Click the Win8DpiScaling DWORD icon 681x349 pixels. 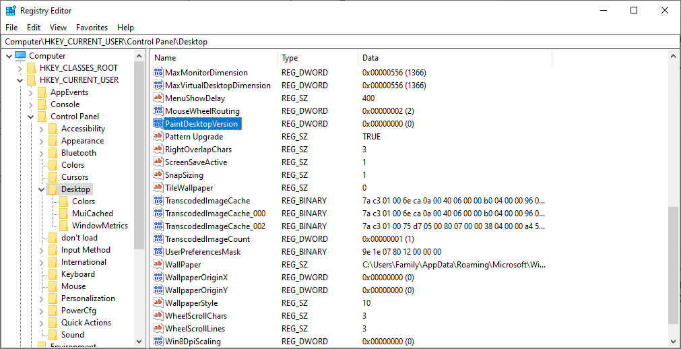point(158,341)
